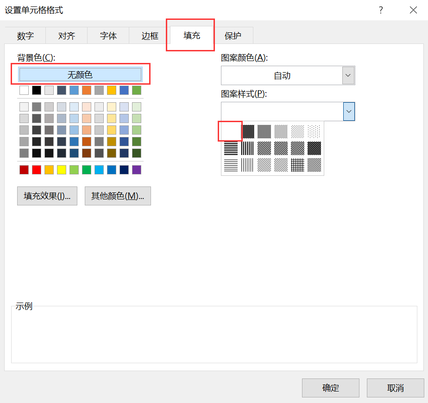
Task: Choose the thick diagonal crosshatch dark pattern
Action: [x=314, y=149]
